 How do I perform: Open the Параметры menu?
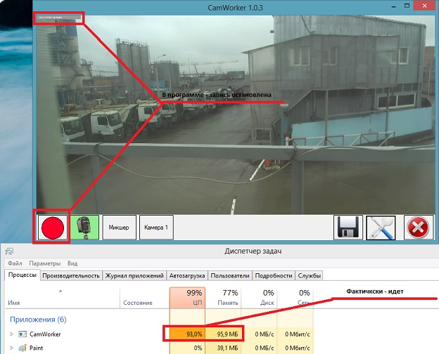pyautogui.click(x=46, y=263)
